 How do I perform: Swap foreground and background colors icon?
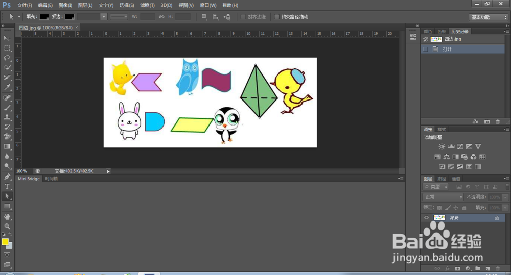click(x=10, y=234)
